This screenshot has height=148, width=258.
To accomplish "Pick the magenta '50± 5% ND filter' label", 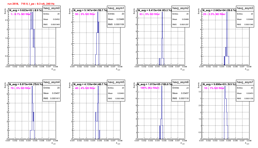I will tap(85, 14).
